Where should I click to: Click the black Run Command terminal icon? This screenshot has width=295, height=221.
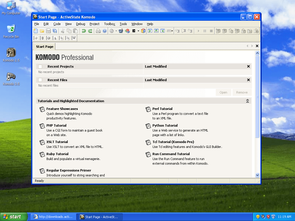tap(134, 31)
